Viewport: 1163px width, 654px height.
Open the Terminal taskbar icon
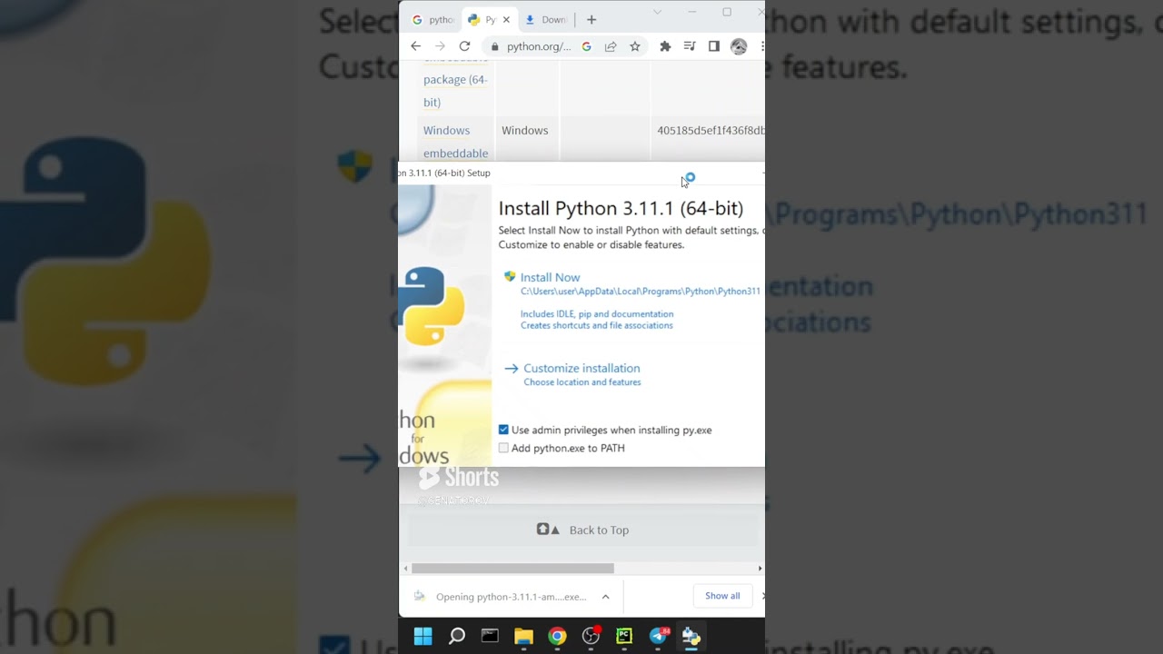pyautogui.click(x=490, y=637)
